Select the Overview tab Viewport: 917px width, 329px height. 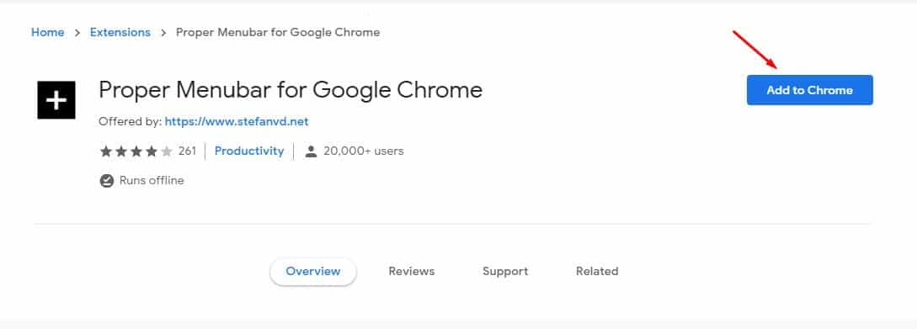pos(313,271)
